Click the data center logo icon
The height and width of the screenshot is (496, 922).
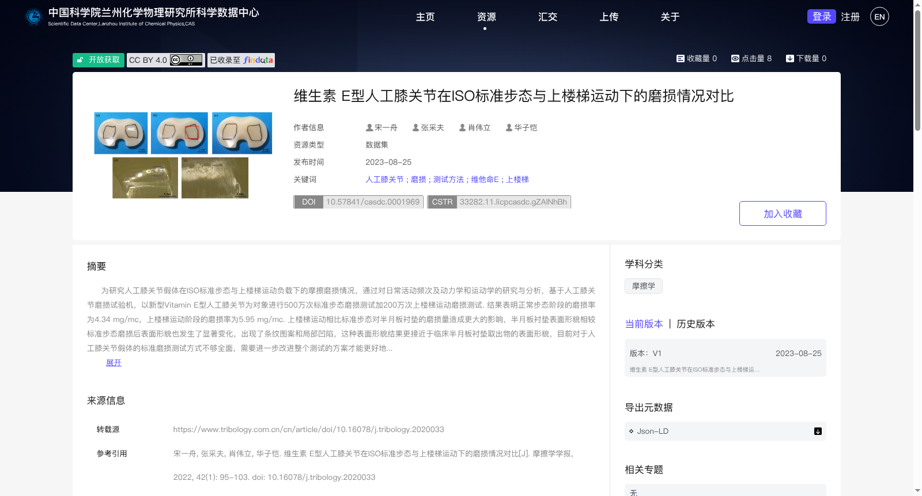coord(33,17)
